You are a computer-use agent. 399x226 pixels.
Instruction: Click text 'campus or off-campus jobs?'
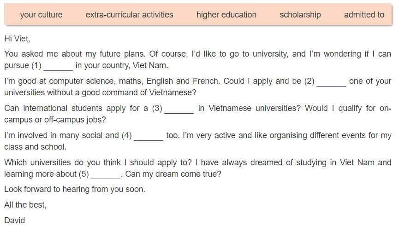[55, 120]
